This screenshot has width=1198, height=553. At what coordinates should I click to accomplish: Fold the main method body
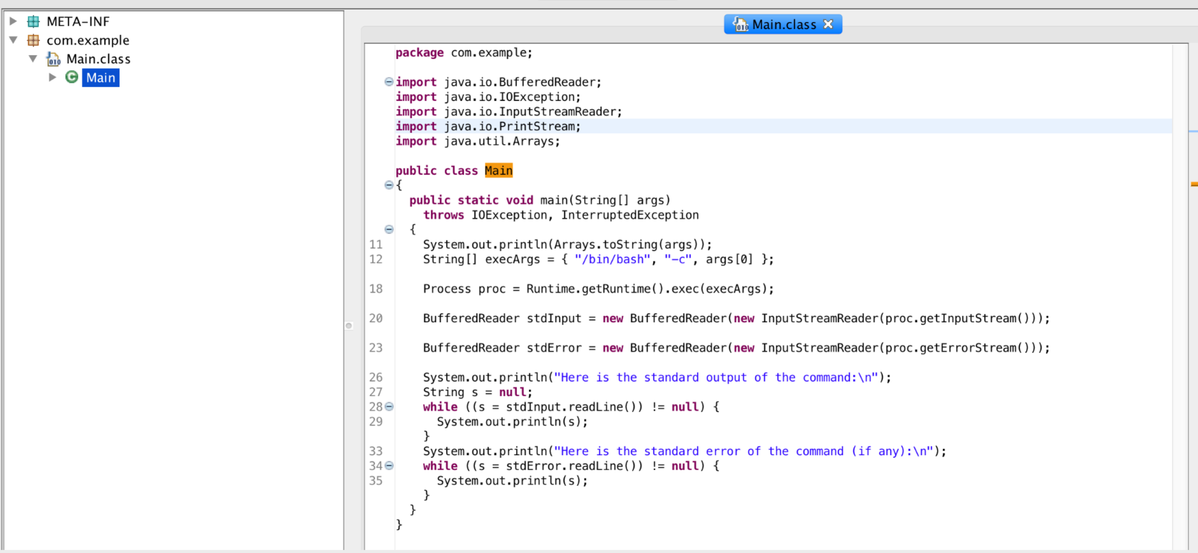pos(389,229)
